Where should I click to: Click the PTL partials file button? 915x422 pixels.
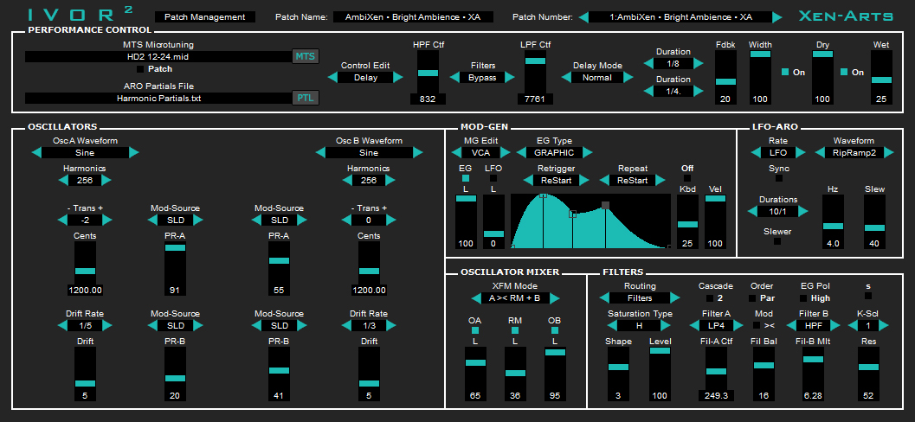click(x=306, y=98)
